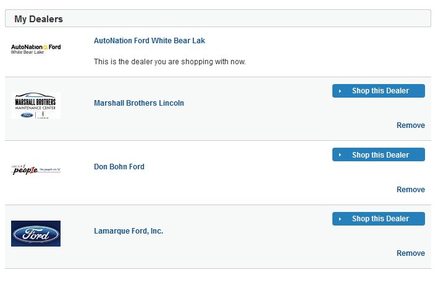Click the Group 1 People logo
The image size is (438, 296).
(36, 169)
